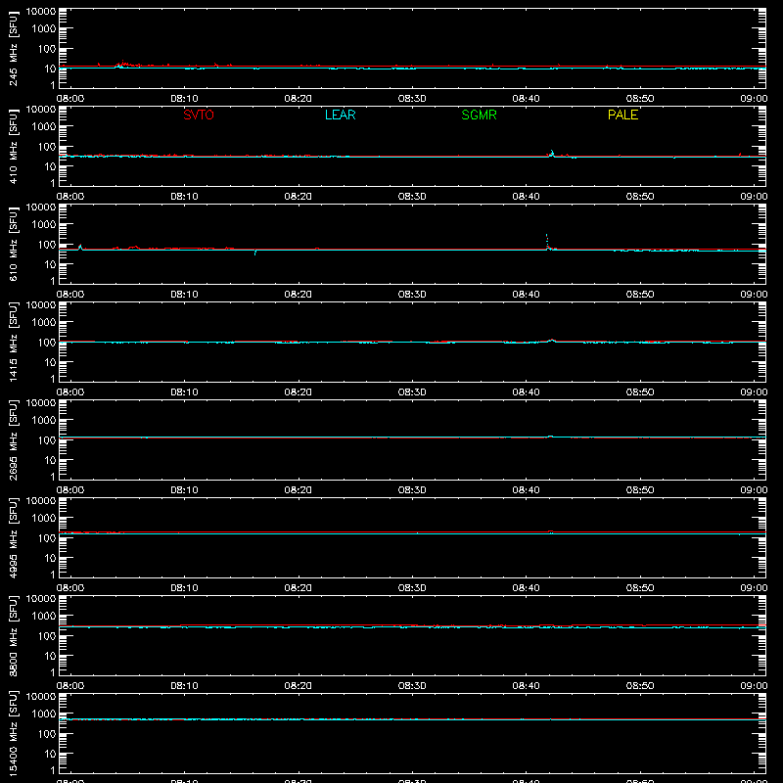Click the 08:50 tick under the 610 MHz plot

click(x=640, y=295)
